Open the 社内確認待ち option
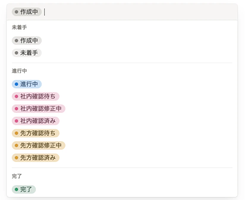Screen dimensions: 245x200 pos(35,97)
